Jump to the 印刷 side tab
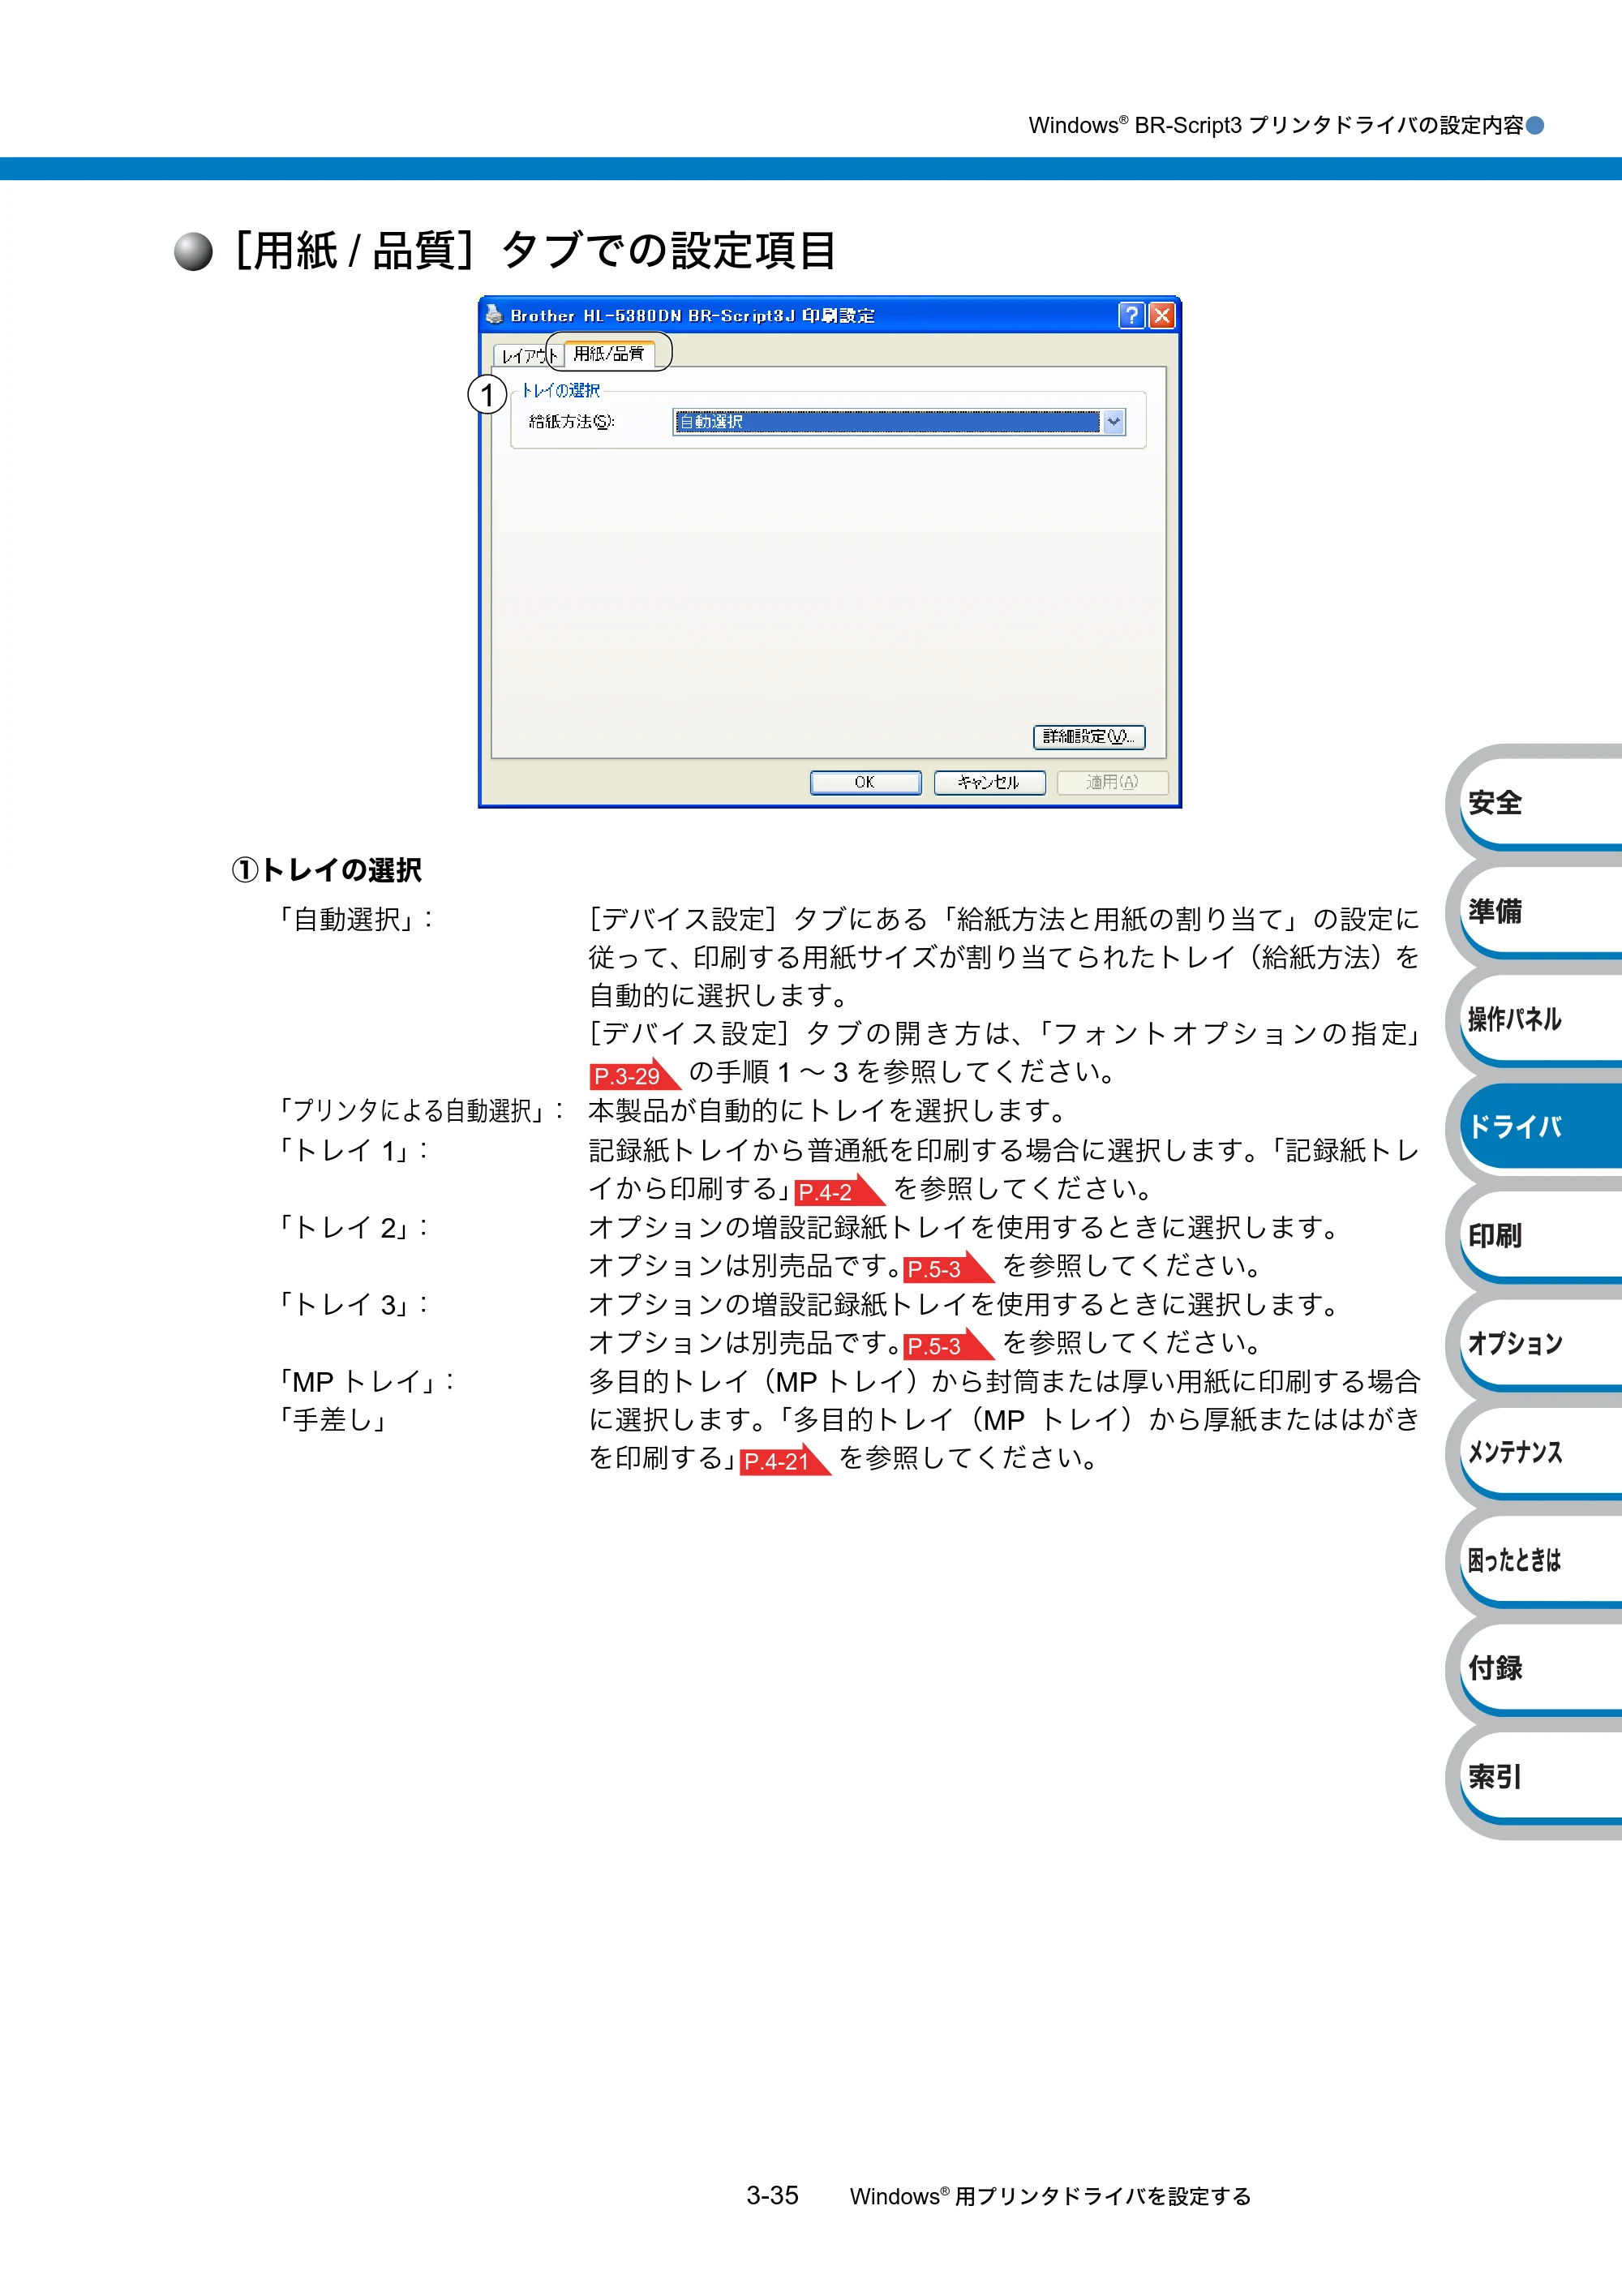The image size is (1622, 2296). coord(1540,1235)
